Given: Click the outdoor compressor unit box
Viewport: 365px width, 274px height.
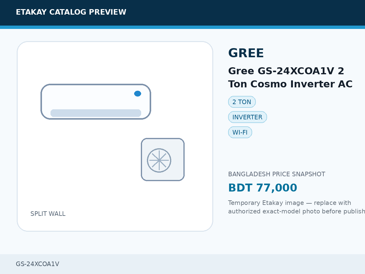Looking at the screenshot, I should tap(163, 160).
